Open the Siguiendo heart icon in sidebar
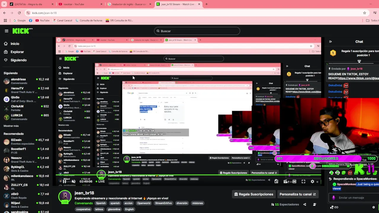 coord(6,60)
